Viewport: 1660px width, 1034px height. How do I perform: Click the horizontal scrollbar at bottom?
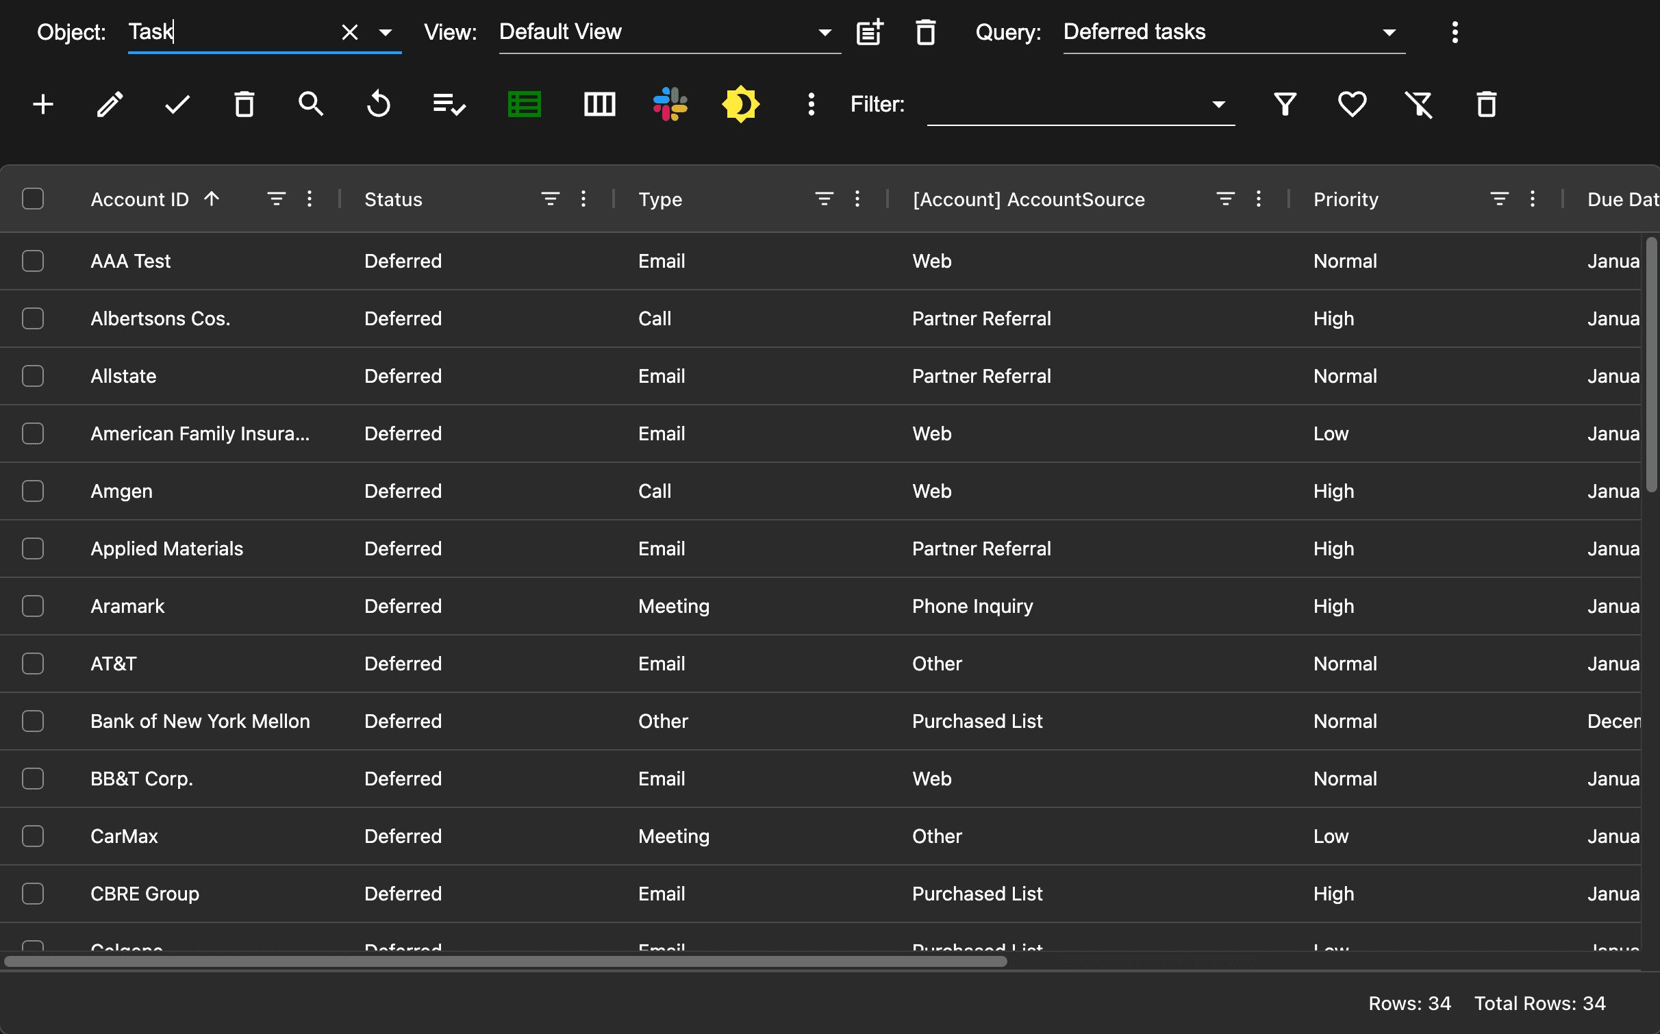point(505,961)
